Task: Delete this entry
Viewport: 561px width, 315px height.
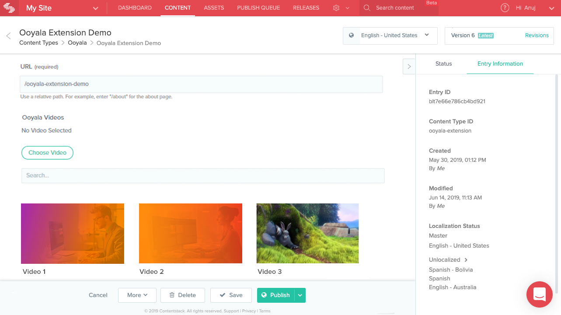Action: [183, 295]
